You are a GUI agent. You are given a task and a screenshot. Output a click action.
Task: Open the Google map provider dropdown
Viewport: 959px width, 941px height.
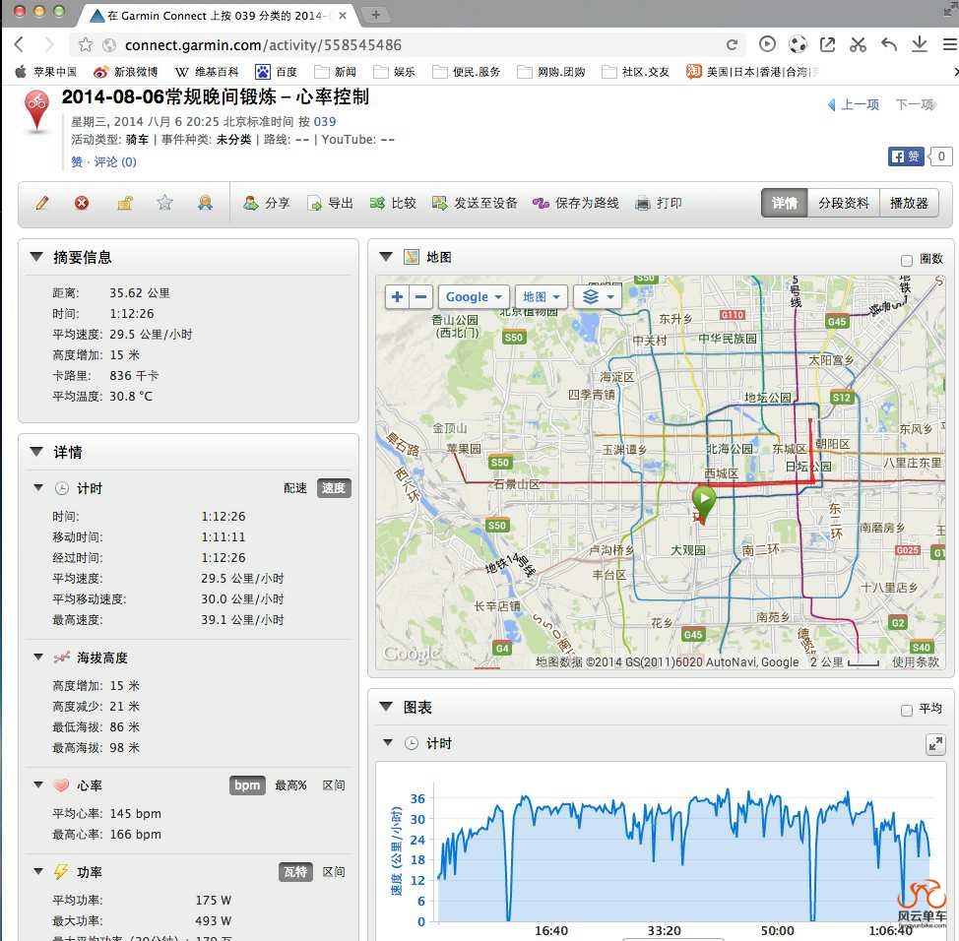[x=474, y=296]
